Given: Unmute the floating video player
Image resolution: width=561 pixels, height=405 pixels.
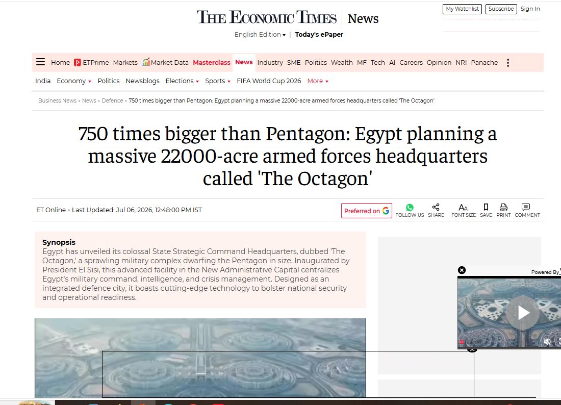Looking at the screenshot, I should pos(547,342).
